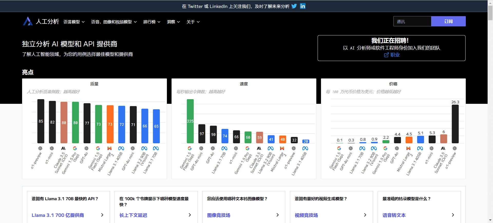Screen dimensions: 493x223
Task: Click Meta icon under price bar 0.8
Action: [362, 148]
